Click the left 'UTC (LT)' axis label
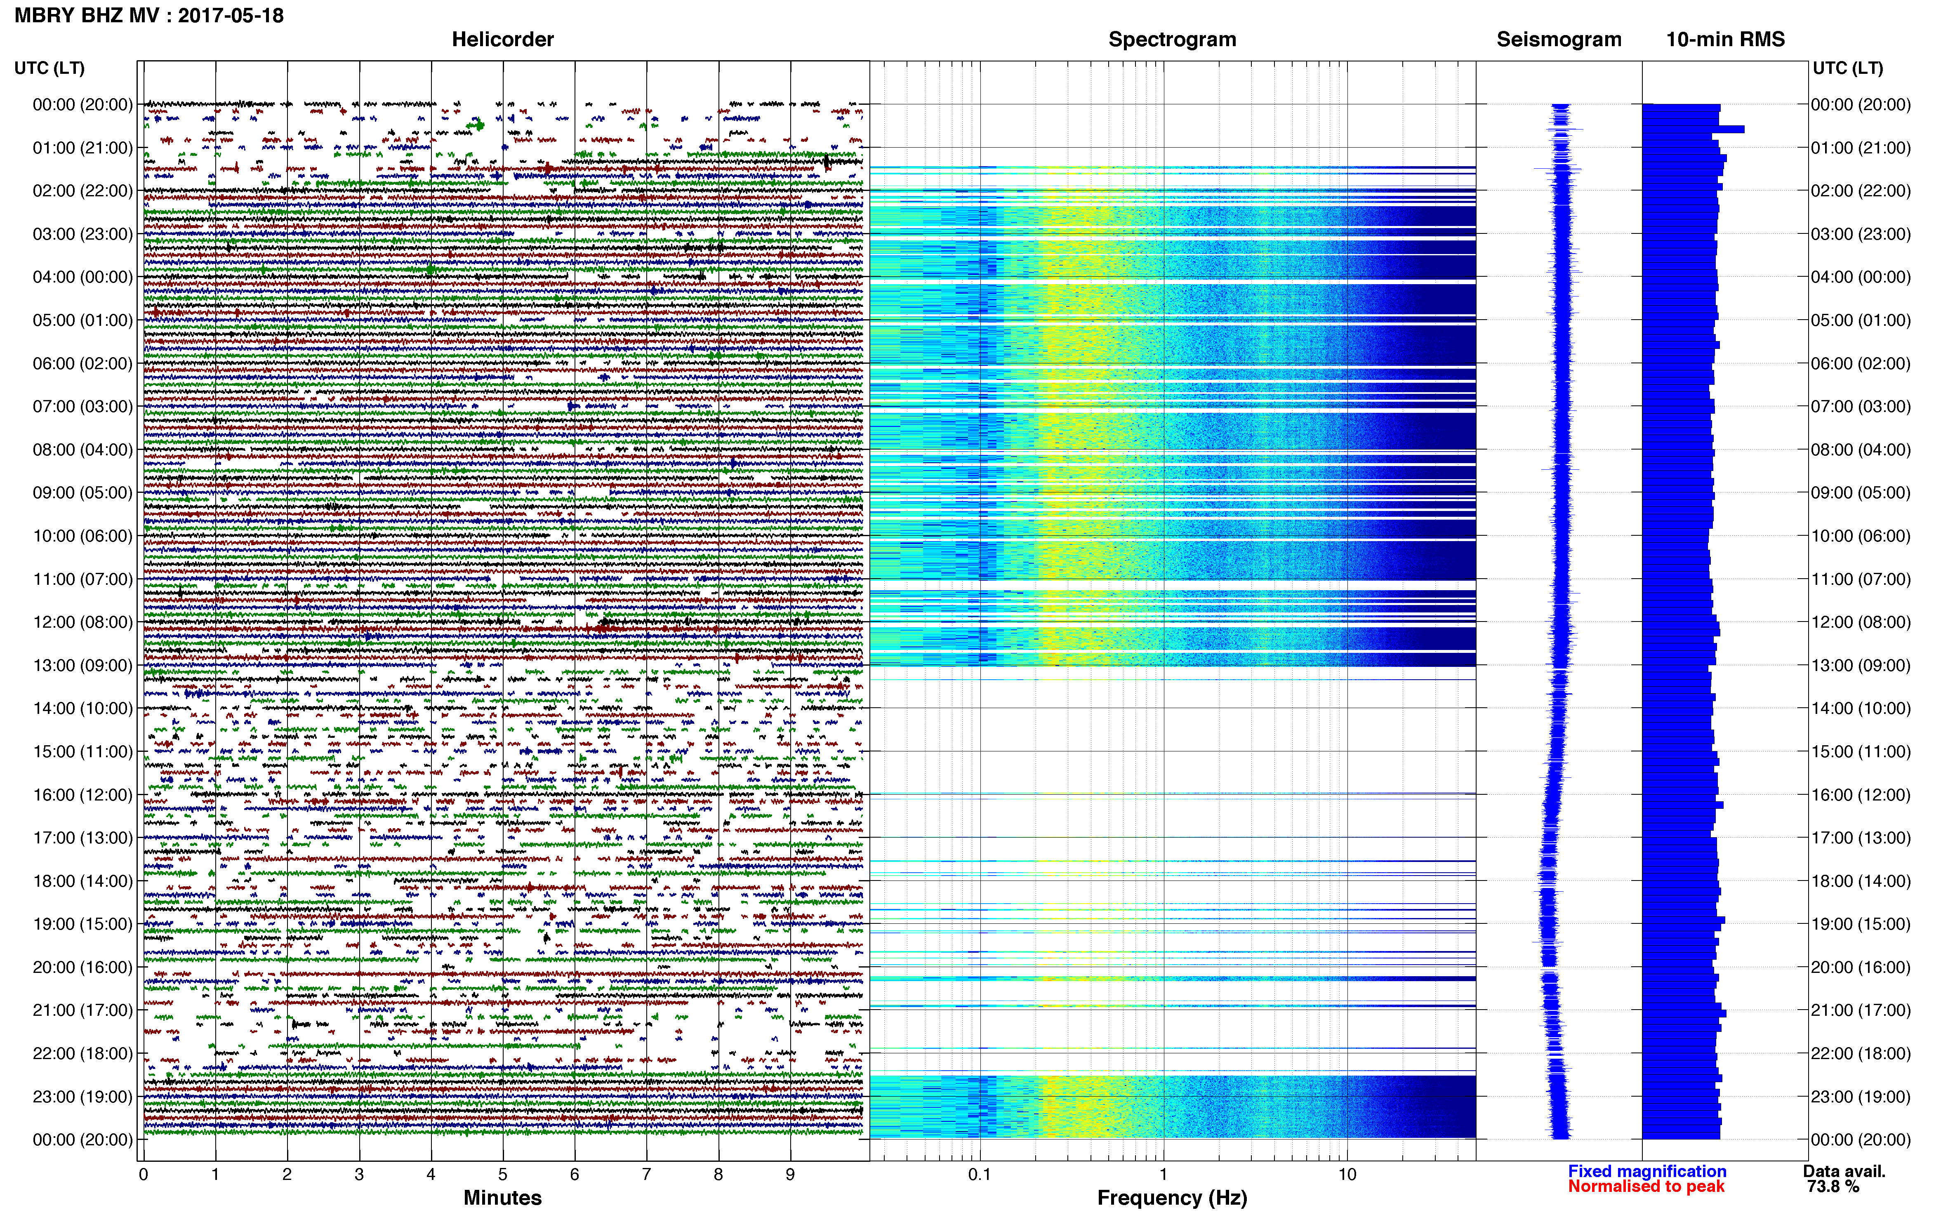1955x1222 pixels. tap(49, 68)
